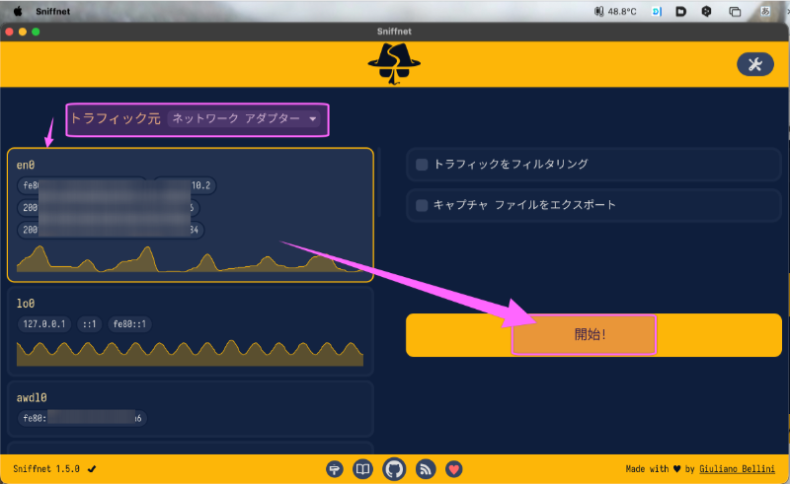Viewport: 790px width, 484px height.
Task: Click the 48.8°C temperature menu bar item
Action: 615,11
